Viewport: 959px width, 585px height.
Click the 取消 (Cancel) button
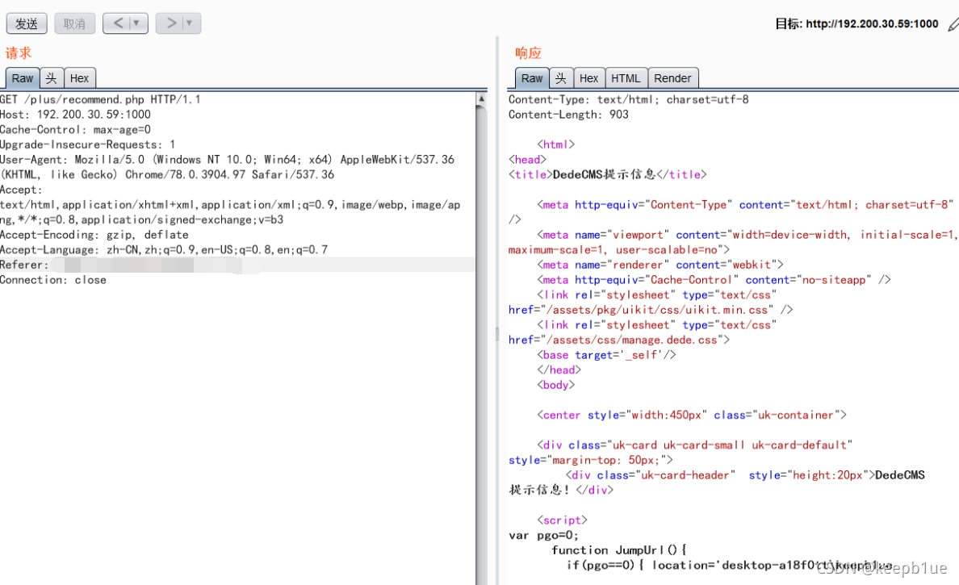coord(74,24)
